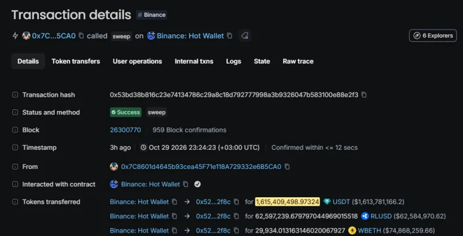Open the Logs tab

pos(234,61)
